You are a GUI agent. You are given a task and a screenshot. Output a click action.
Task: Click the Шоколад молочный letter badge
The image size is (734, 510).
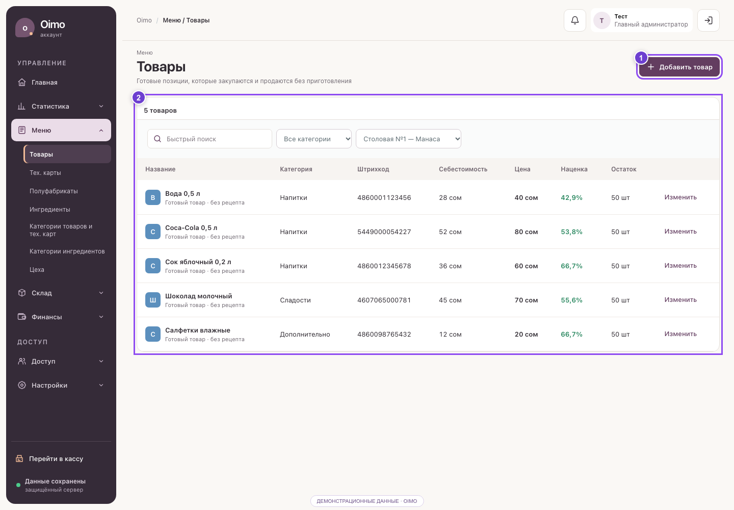coord(153,300)
